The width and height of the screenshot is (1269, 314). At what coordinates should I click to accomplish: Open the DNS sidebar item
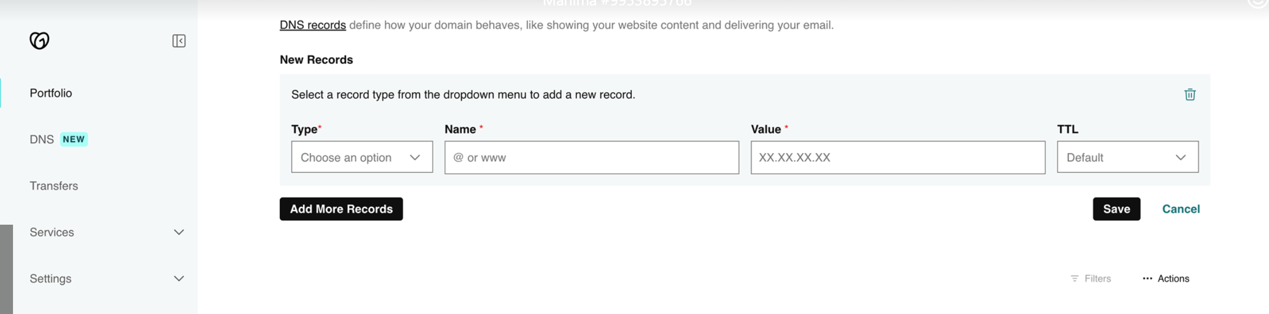point(42,140)
